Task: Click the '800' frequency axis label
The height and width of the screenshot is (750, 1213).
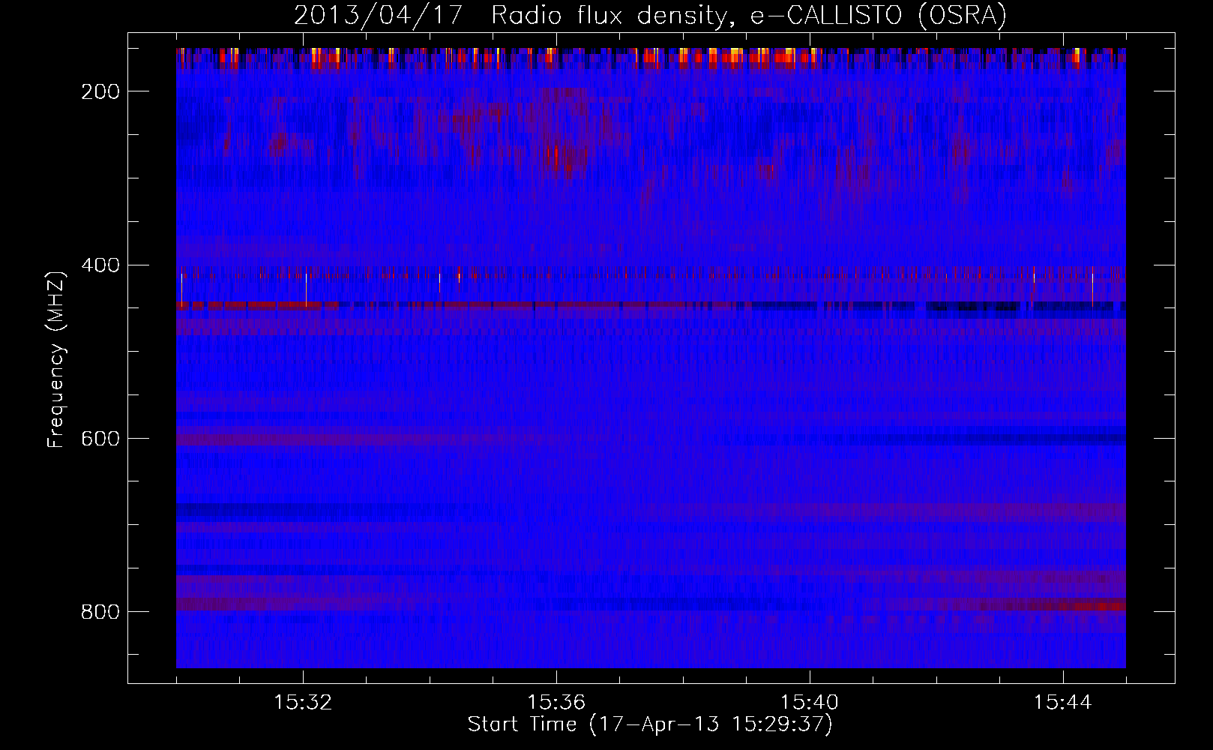Action: coord(100,612)
